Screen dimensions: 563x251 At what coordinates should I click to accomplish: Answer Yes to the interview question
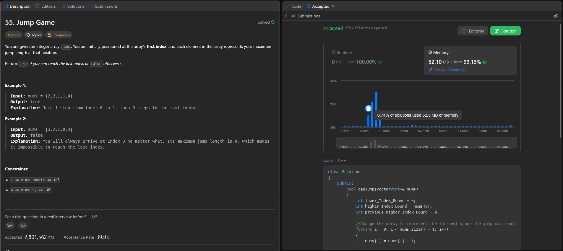click(10, 226)
